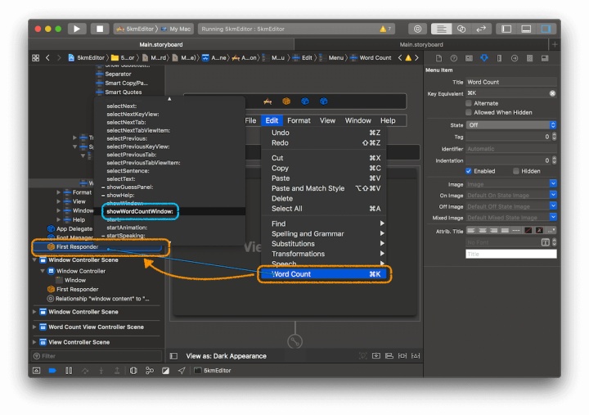Switch to the Version editor
This screenshot has width=589, height=415.
[481, 29]
